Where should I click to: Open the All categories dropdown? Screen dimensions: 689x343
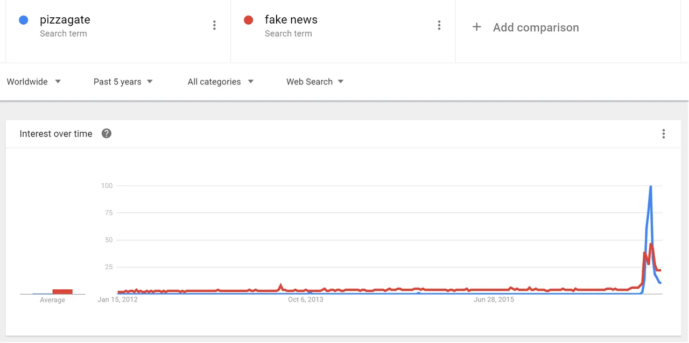(221, 82)
